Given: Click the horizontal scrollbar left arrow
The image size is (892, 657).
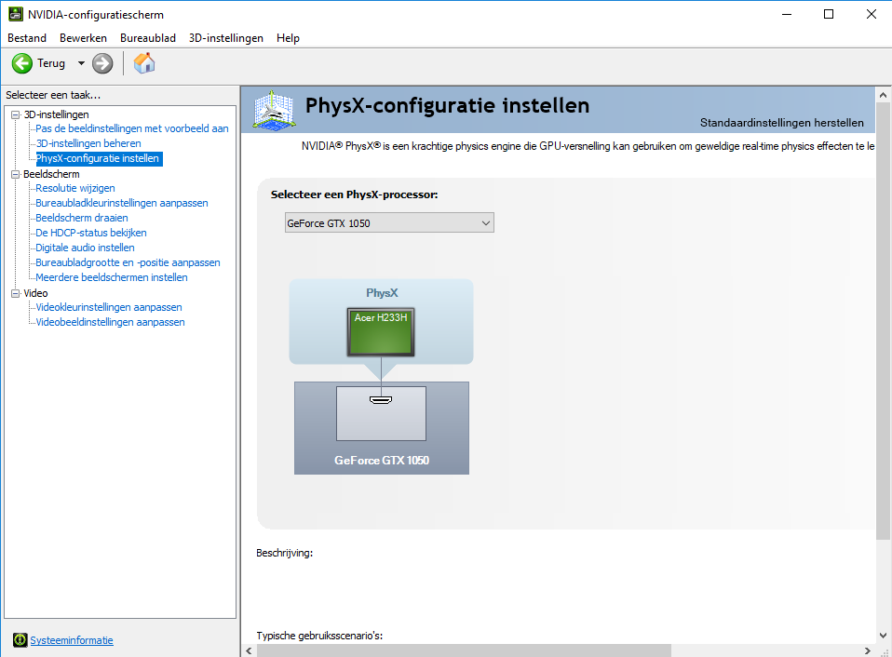Looking at the screenshot, I should (249, 650).
